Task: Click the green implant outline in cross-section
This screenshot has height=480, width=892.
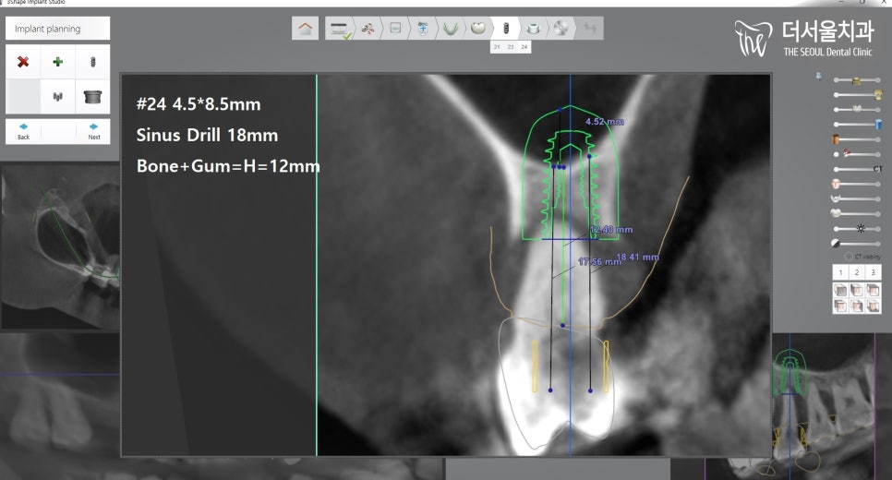Action: click(570, 173)
